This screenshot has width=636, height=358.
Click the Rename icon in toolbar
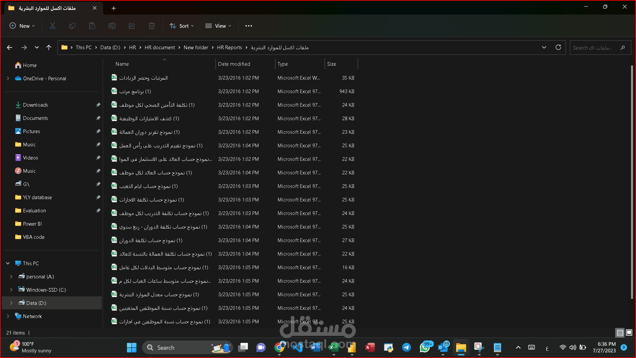pos(112,26)
